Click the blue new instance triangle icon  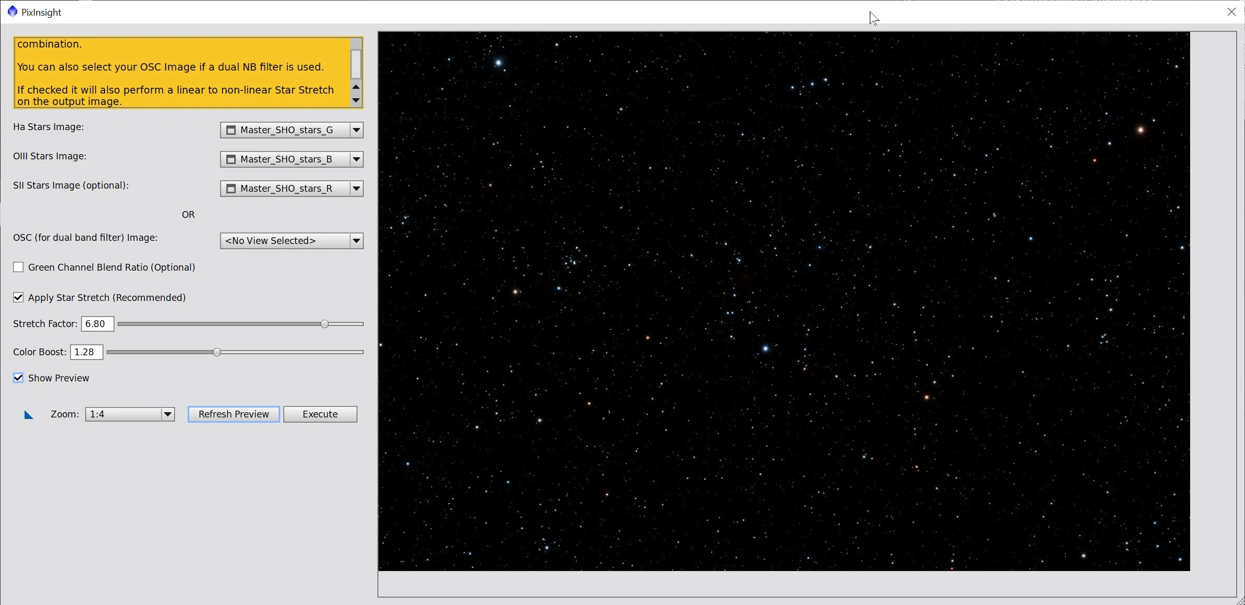click(x=29, y=415)
